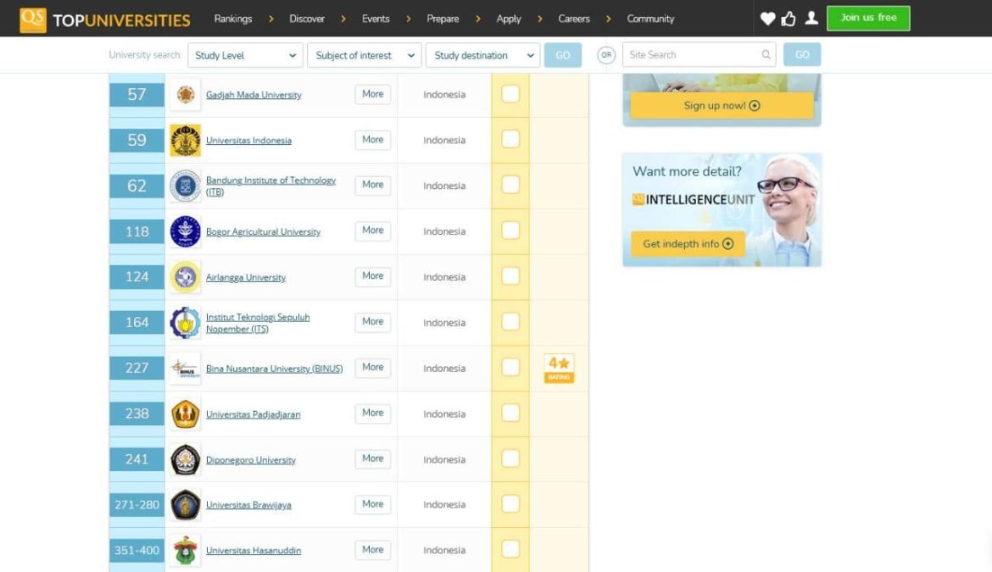This screenshot has width=992, height=572.
Task: Open the Careers menu item
Action: [x=573, y=19]
